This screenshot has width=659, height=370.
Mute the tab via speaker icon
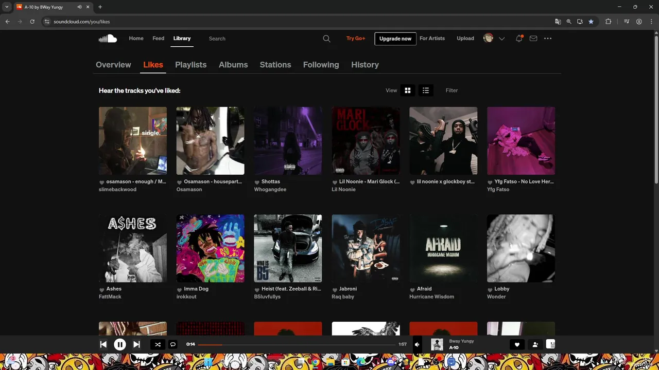pos(80,7)
